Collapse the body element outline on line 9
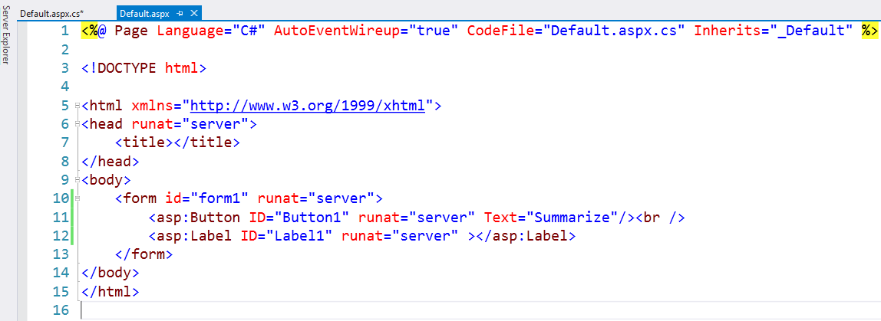 (78, 179)
